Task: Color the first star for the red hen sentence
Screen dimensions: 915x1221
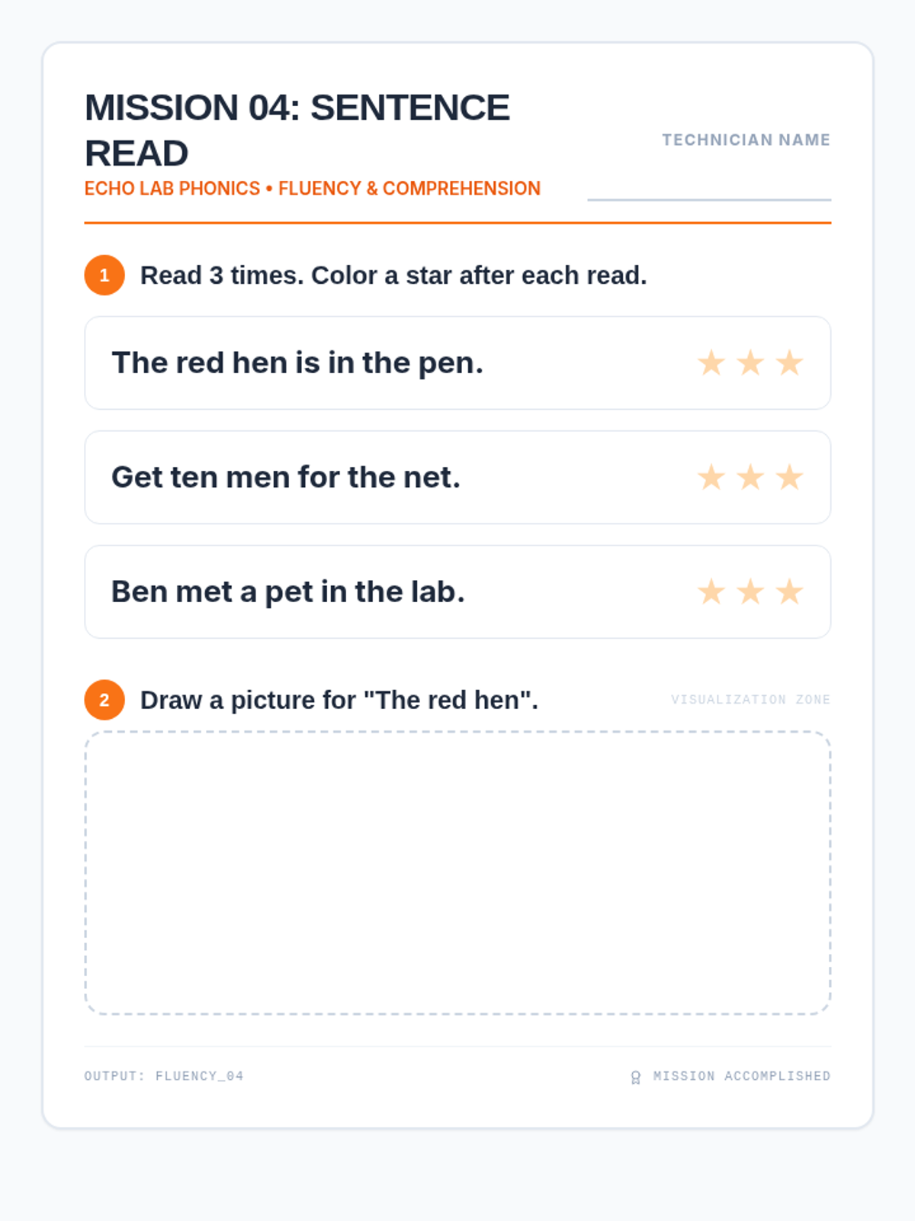Action: [x=711, y=363]
